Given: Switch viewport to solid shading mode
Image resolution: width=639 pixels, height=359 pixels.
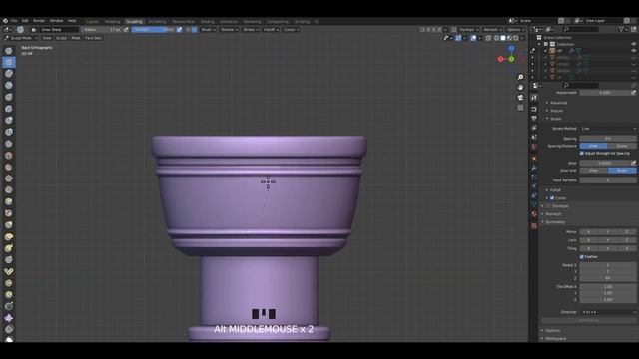Looking at the screenshot, I should (503, 38).
